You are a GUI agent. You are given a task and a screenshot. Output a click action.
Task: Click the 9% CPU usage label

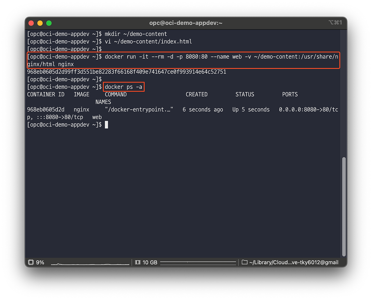[40, 262]
